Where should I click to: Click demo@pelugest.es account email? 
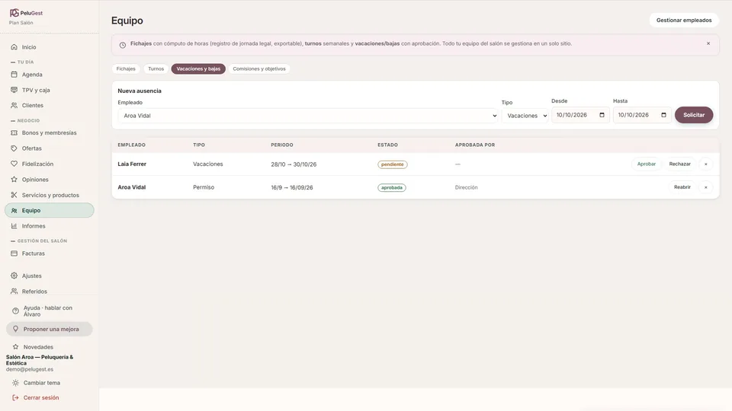click(30, 370)
